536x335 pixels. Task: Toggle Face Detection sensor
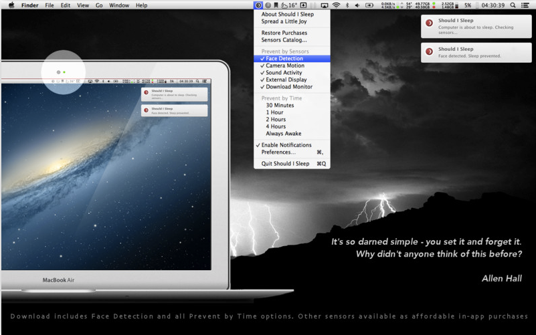[x=292, y=58]
